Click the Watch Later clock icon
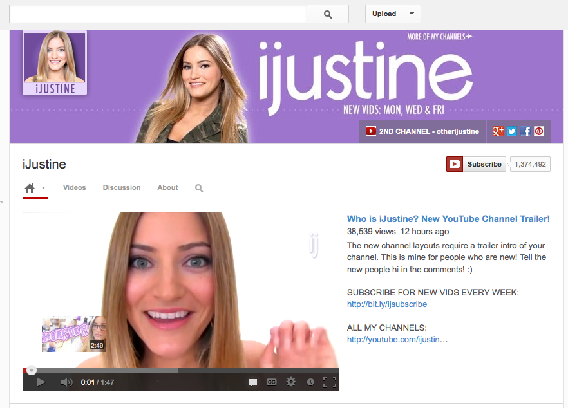Viewport: 568px width, 408px height. (310, 382)
